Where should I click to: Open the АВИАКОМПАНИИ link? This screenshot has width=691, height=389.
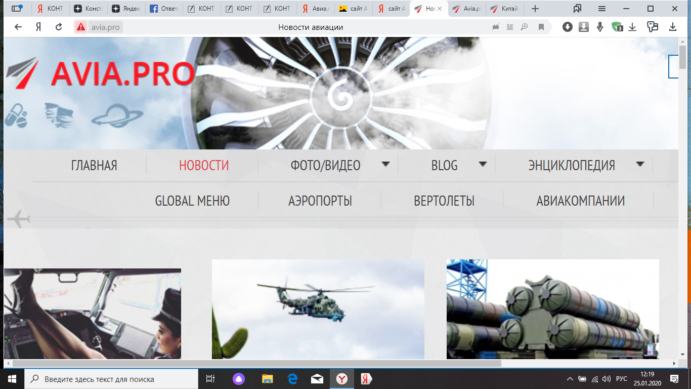(581, 201)
